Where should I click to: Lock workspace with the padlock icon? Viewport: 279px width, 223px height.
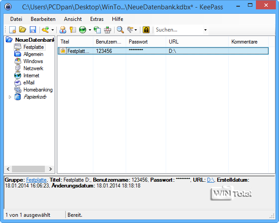pyautogui.click(x=146, y=30)
